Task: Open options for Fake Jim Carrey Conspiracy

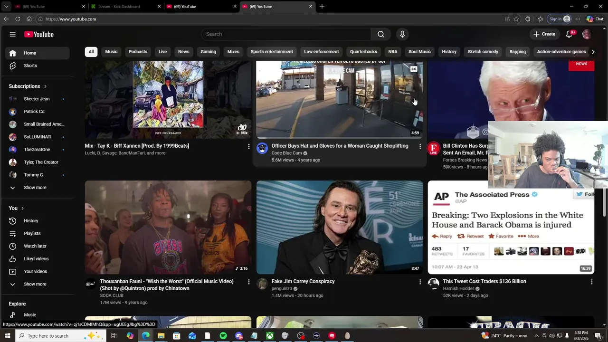Action: [x=420, y=282]
